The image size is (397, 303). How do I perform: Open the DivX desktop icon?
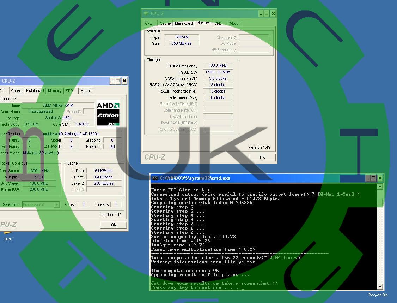coord(8,236)
